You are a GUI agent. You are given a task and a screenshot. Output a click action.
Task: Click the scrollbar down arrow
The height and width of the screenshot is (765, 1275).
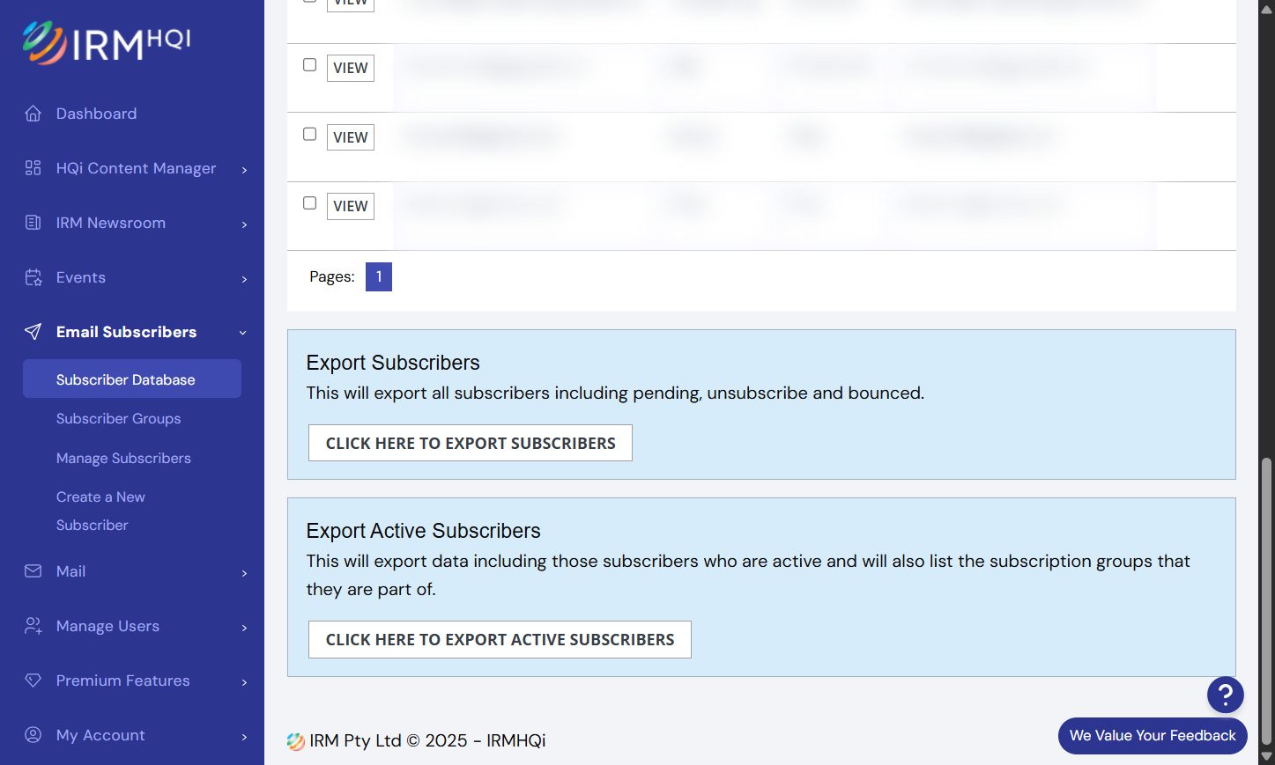coord(1267,757)
